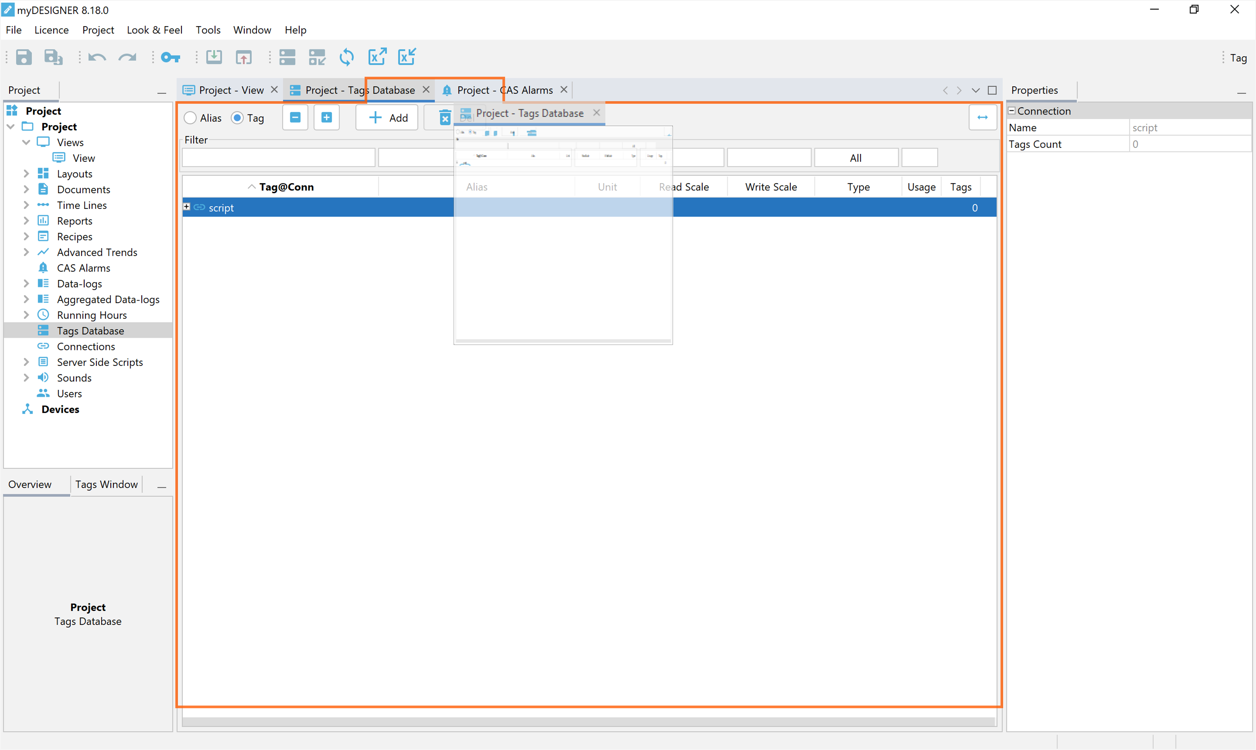1256x750 pixels.
Task: Select the Alias radio button
Action: [190, 118]
